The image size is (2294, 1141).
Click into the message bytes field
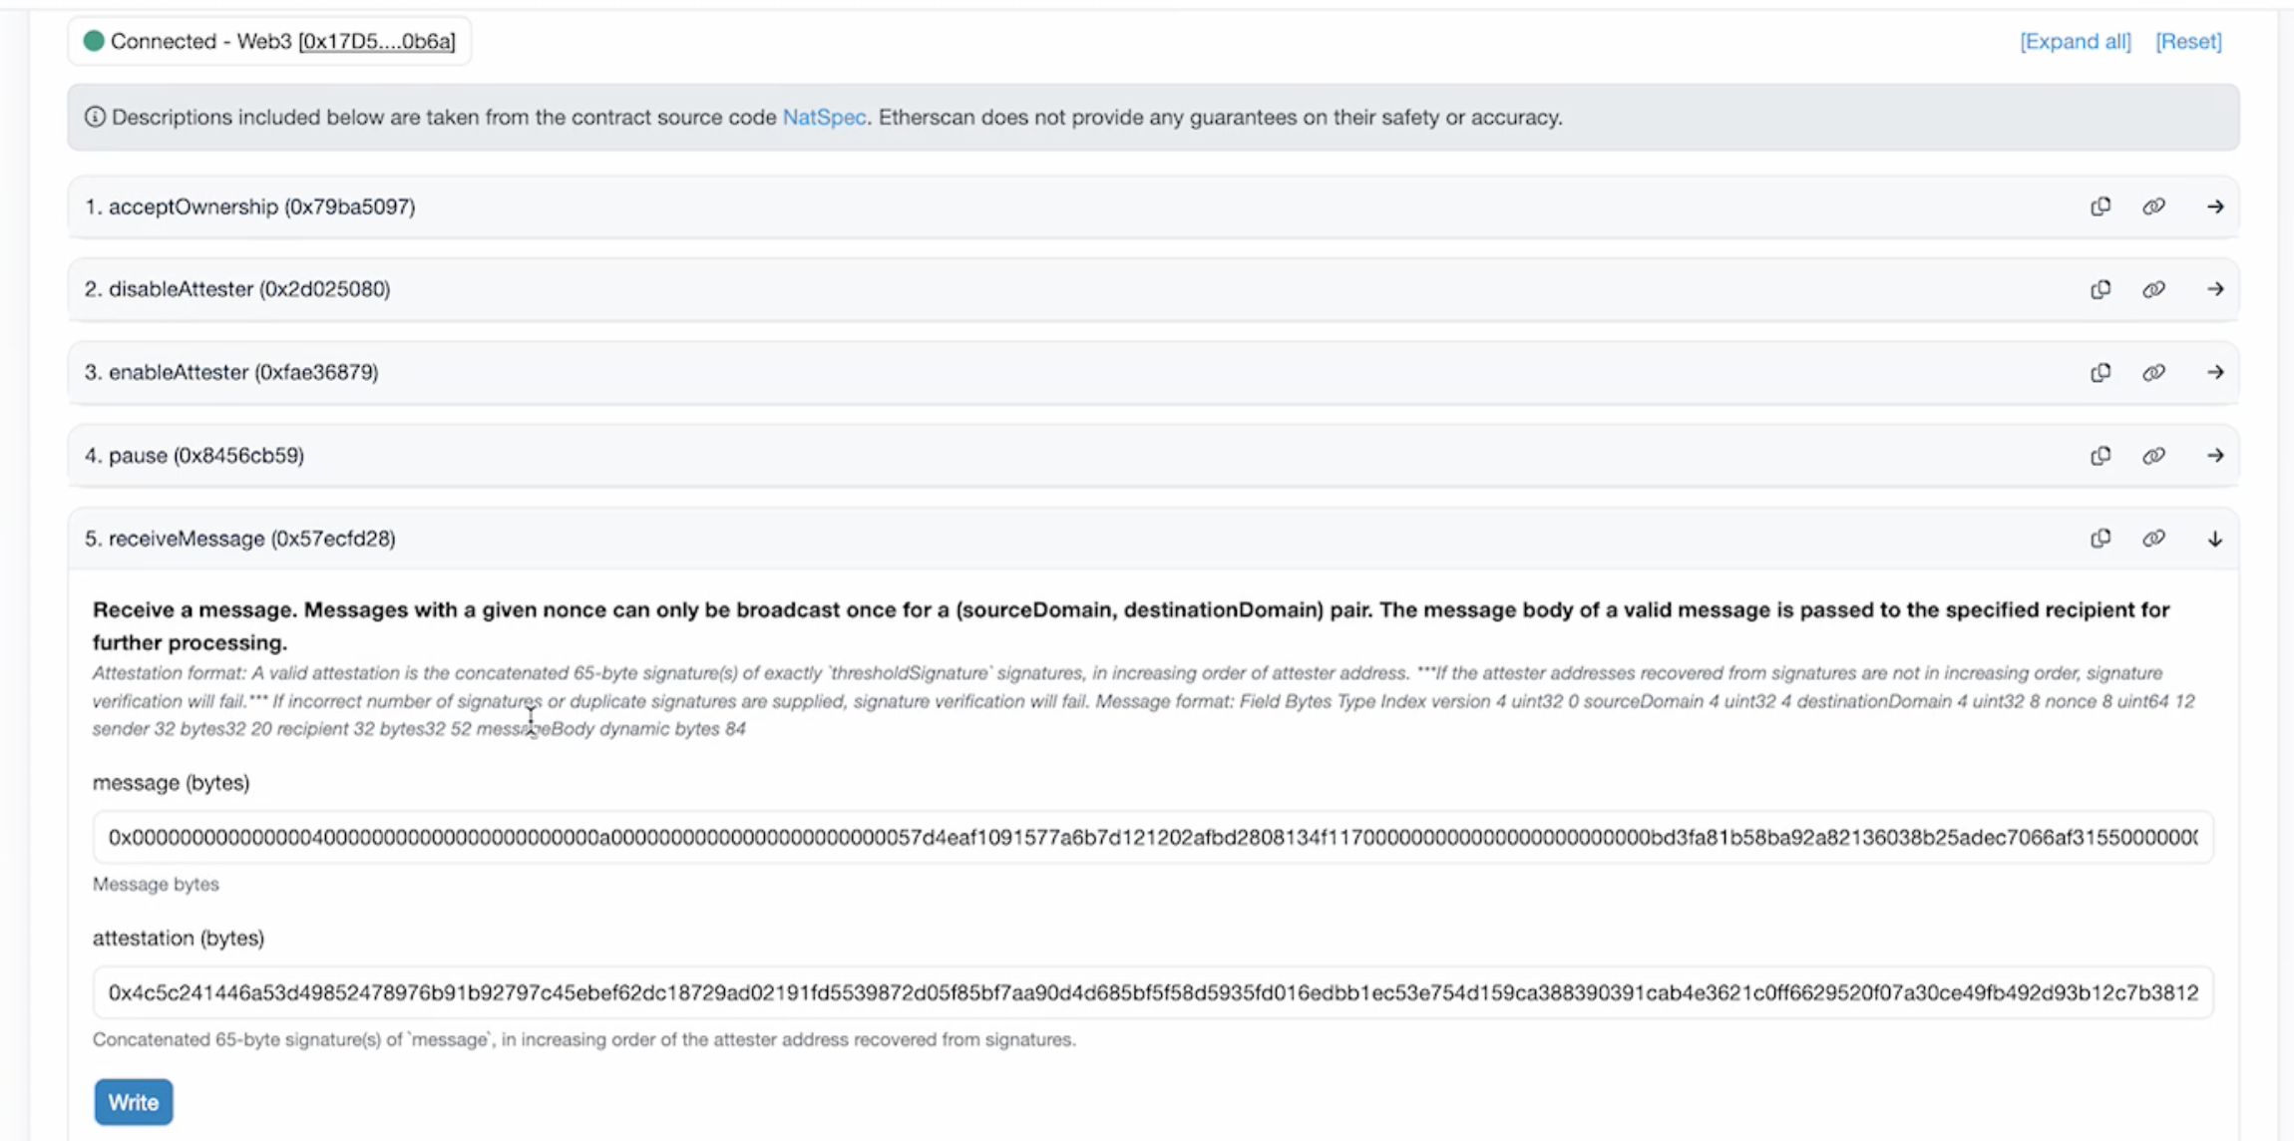[x=1152, y=837]
